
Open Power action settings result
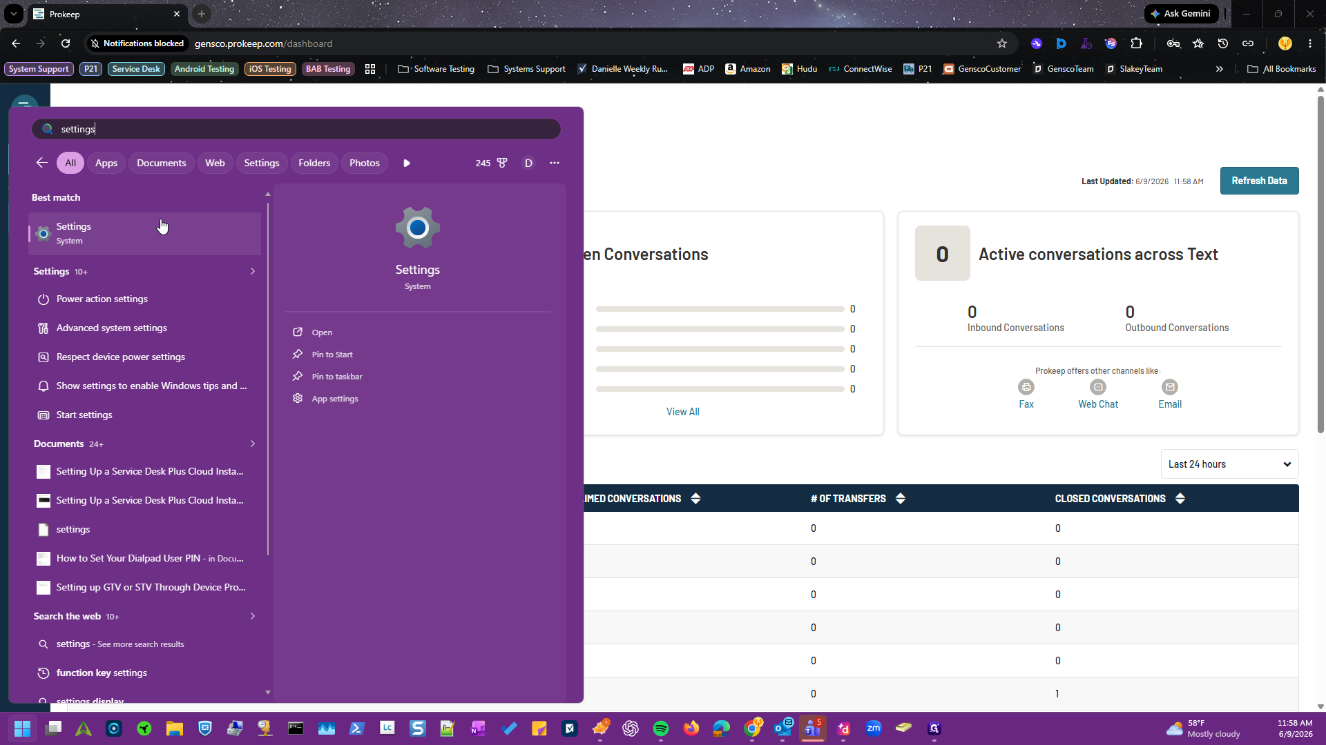[x=145, y=299]
